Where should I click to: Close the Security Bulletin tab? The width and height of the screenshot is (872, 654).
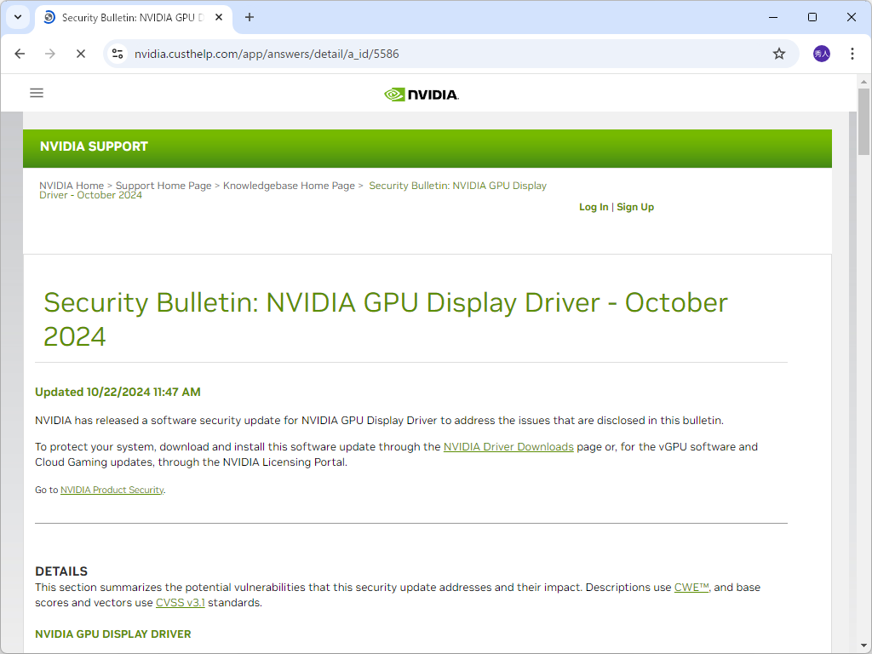[219, 17]
